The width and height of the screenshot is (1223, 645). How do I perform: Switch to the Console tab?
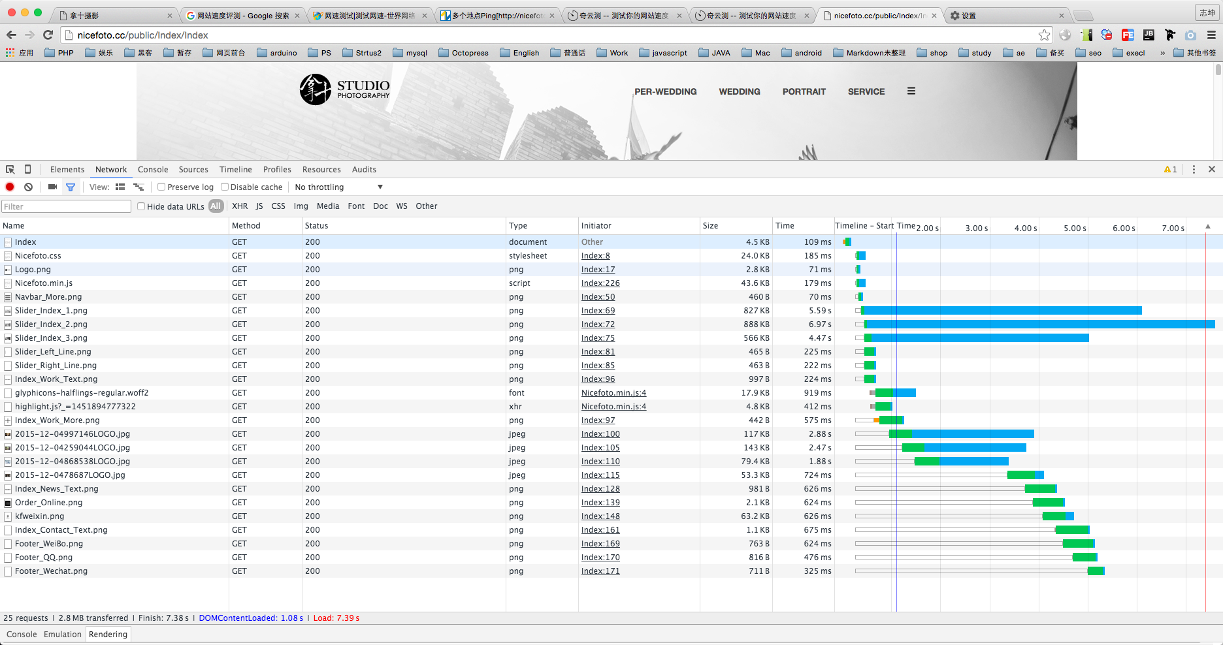coord(153,169)
